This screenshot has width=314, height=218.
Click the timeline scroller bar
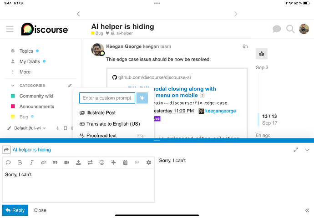[x=258, y=119]
